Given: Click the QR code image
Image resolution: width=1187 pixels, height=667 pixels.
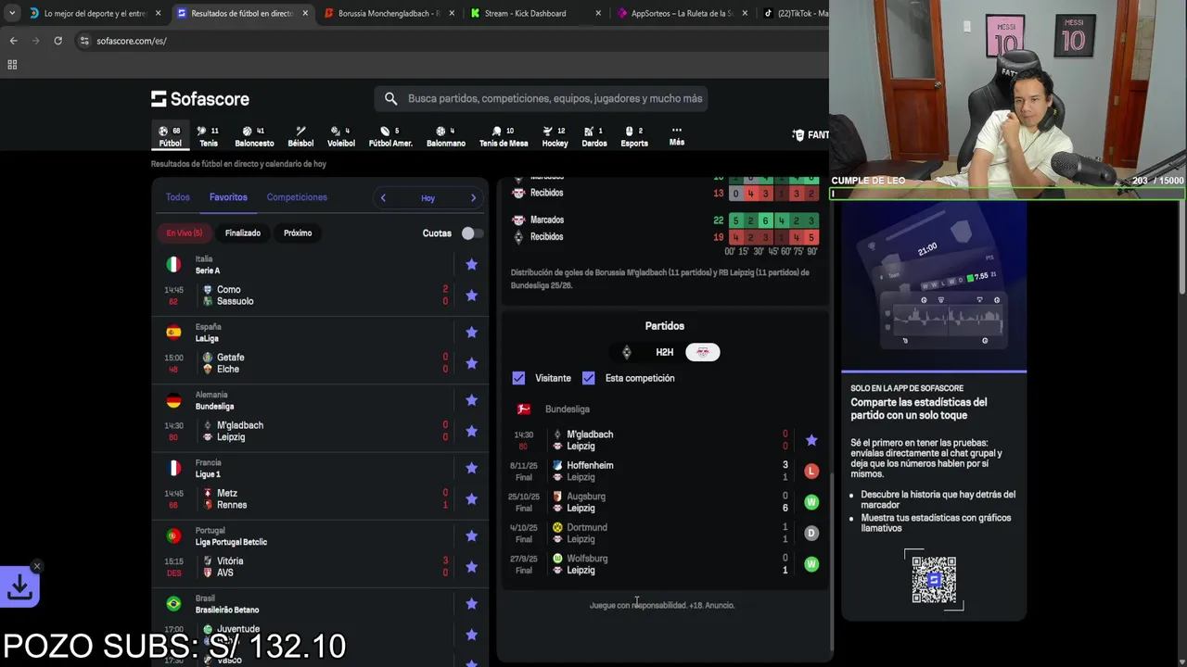Looking at the screenshot, I should [934, 580].
